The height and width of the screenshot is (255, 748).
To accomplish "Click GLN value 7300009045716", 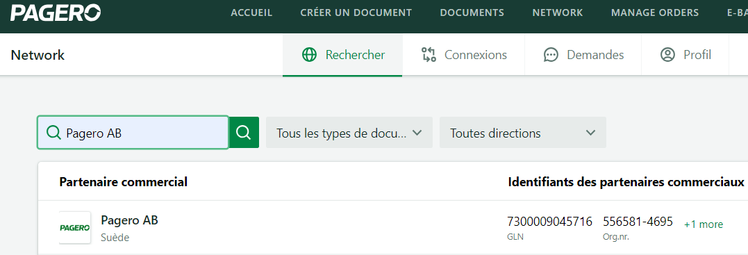I will [x=549, y=222].
